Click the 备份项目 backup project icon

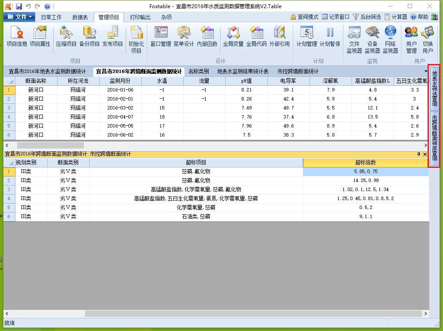pyautogui.click(x=89, y=36)
